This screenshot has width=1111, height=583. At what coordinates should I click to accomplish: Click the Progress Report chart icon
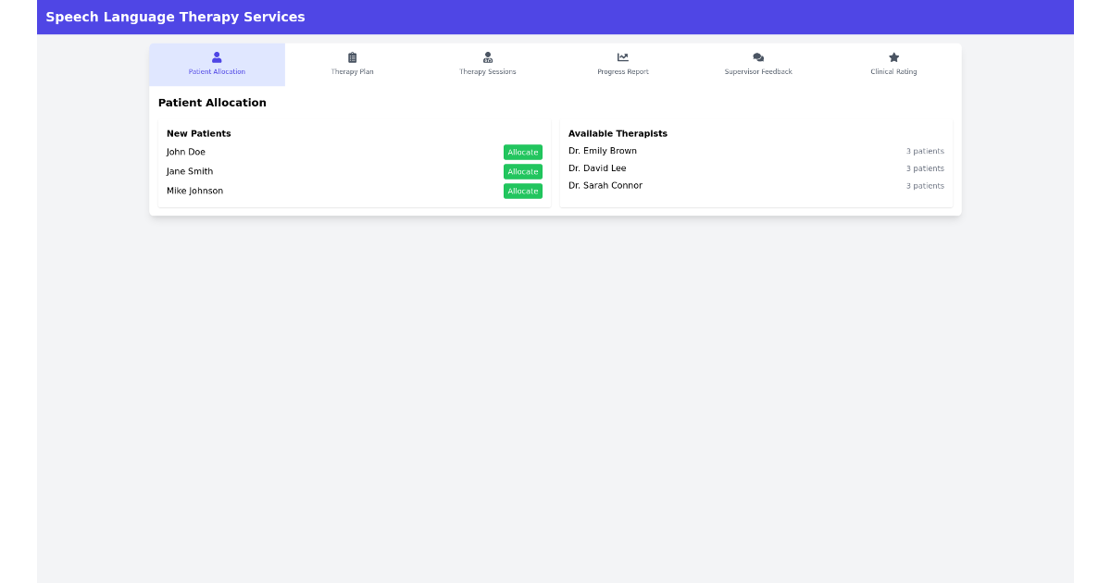[622, 57]
